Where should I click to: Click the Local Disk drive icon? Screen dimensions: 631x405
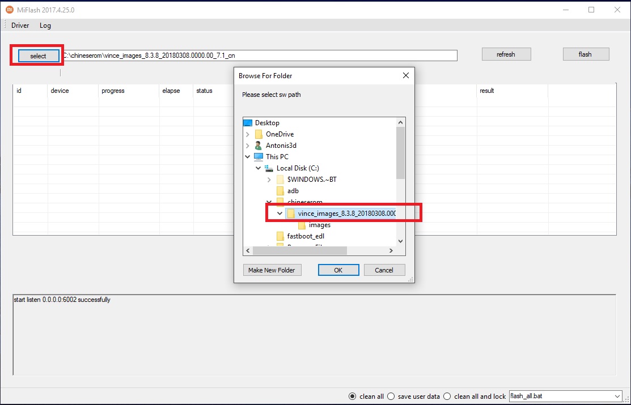pos(269,168)
